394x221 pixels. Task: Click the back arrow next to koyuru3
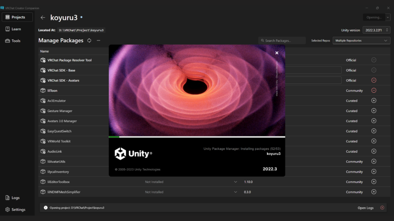43,18
